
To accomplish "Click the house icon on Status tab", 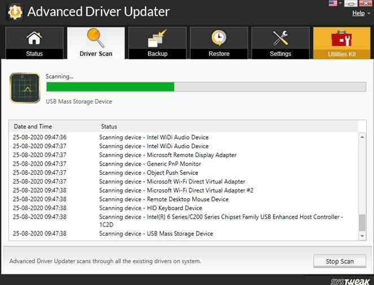I will click(x=34, y=38).
